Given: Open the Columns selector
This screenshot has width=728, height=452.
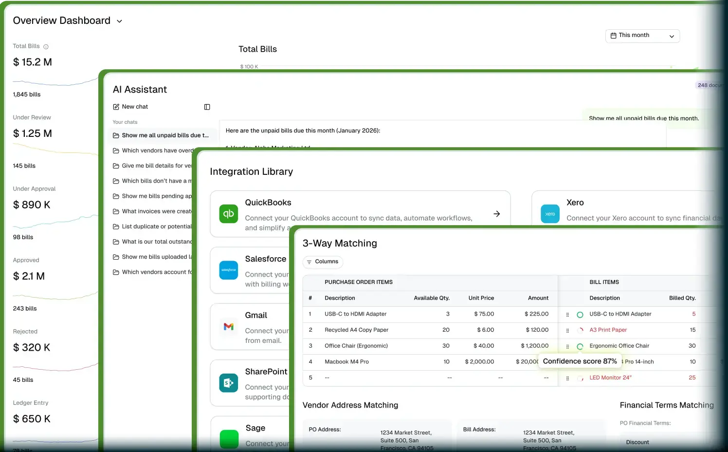Looking at the screenshot, I should tap(322, 262).
